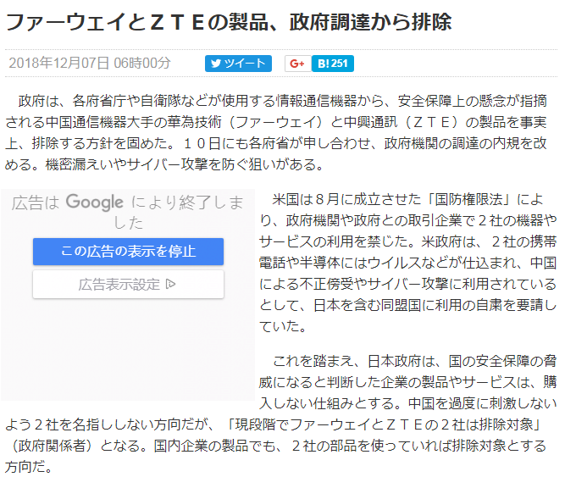Click the Hatena bookmark count 251
The image size is (576, 488).
339,64
